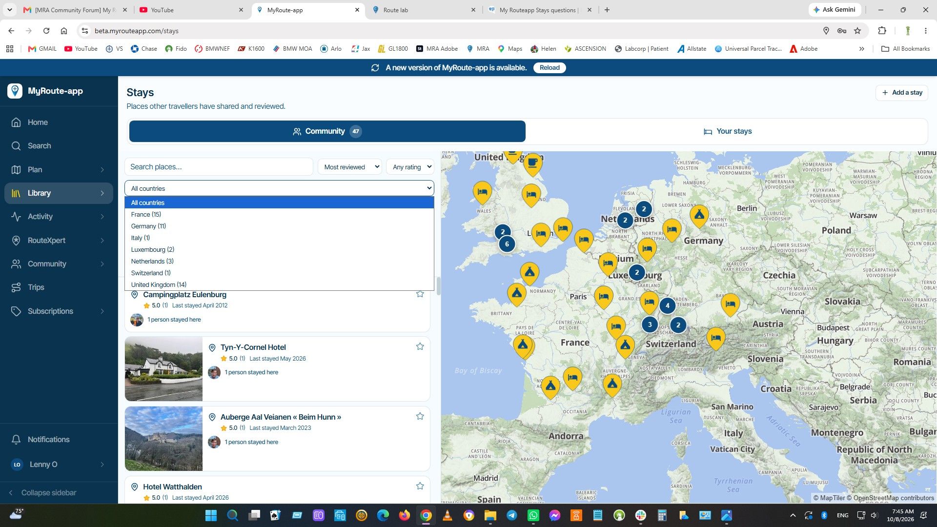
Task: Select Germany (11) in country list
Action: (279, 226)
